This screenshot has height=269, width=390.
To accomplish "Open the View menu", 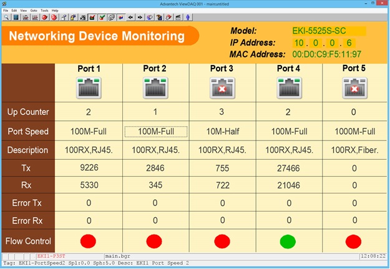I will (x=23, y=11).
